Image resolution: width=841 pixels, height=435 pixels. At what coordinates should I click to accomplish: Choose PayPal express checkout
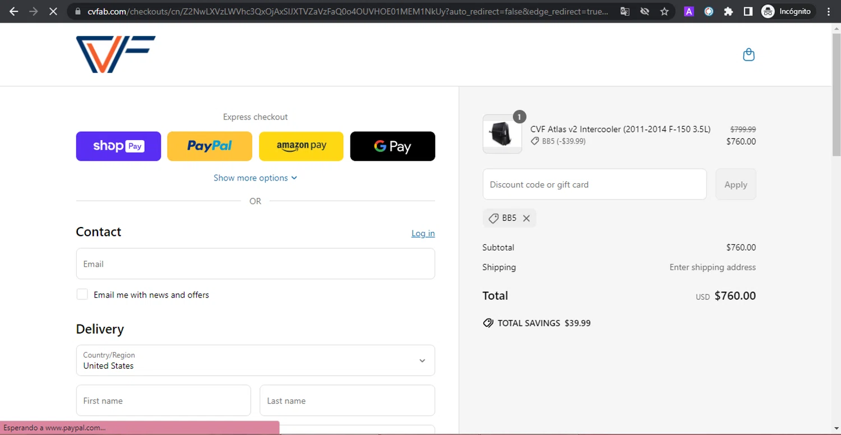[210, 146]
